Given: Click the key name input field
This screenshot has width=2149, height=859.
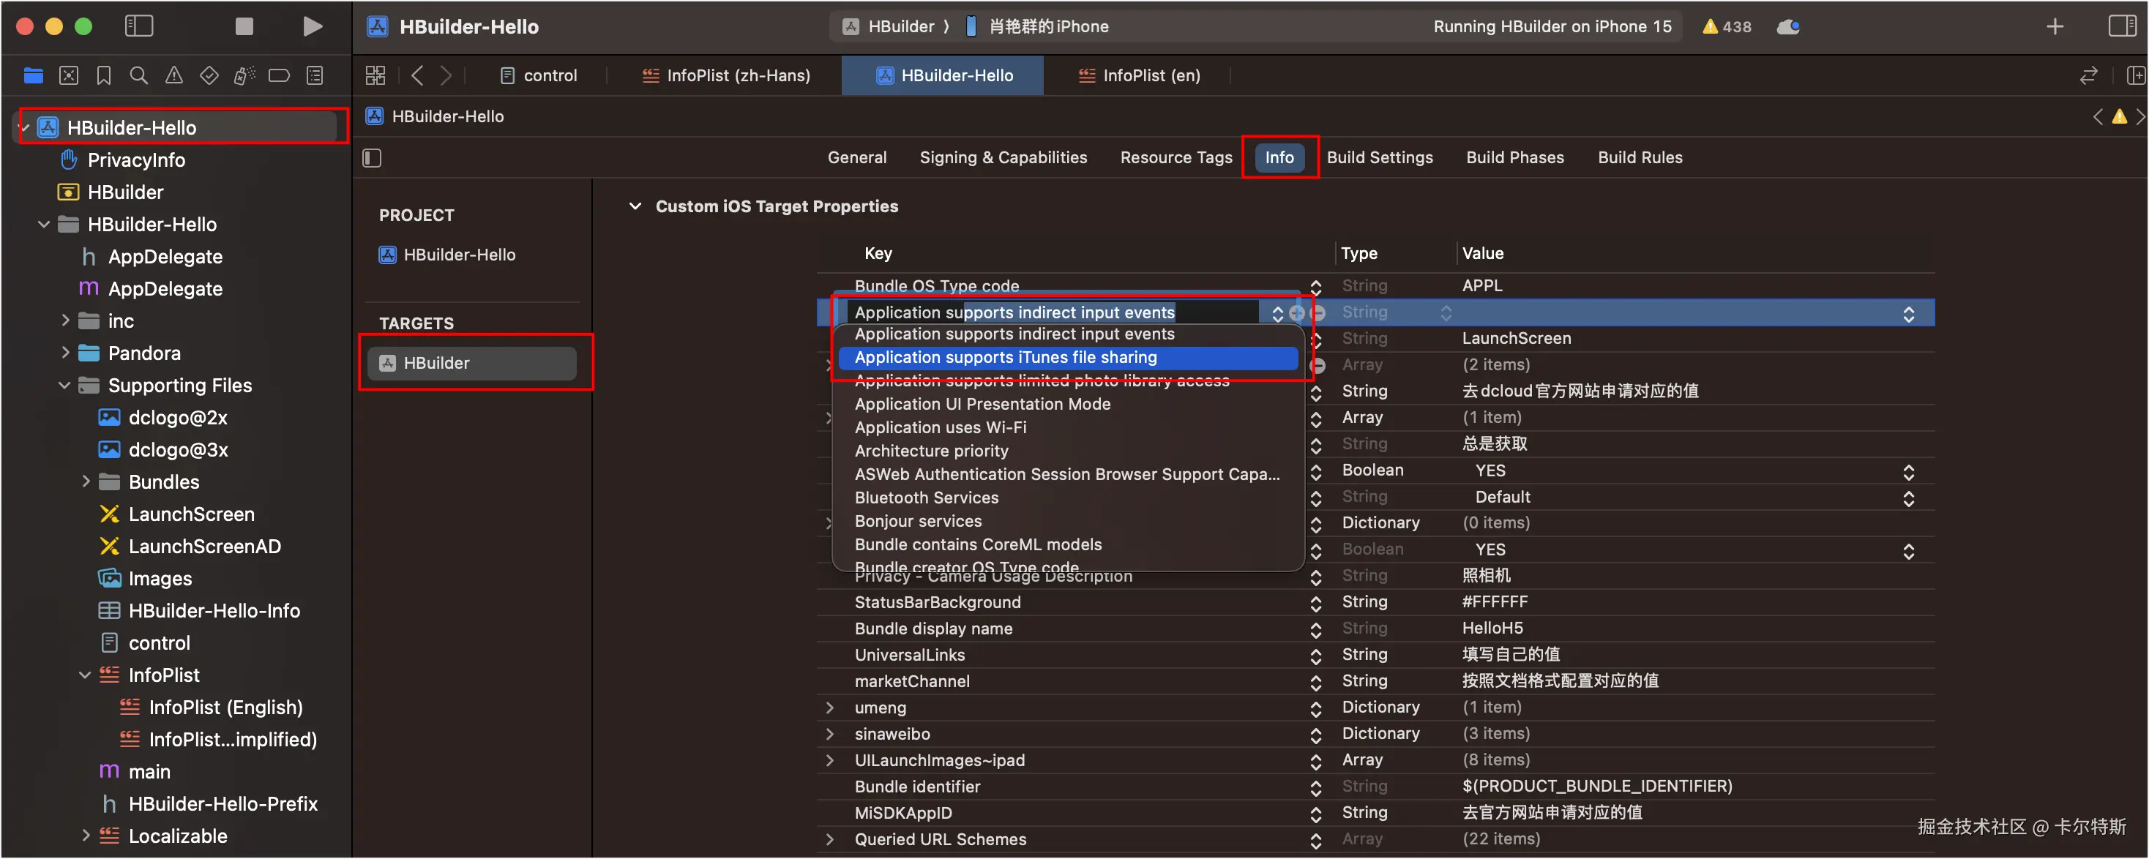Looking at the screenshot, I should click(x=1051, y=312).
